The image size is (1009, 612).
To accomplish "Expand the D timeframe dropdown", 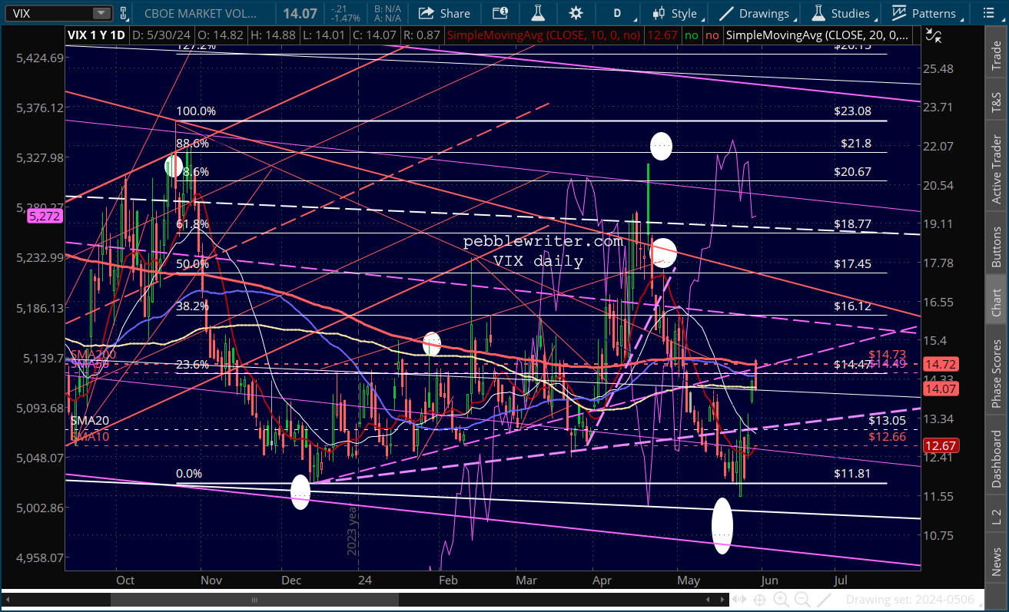I will 618,13.
